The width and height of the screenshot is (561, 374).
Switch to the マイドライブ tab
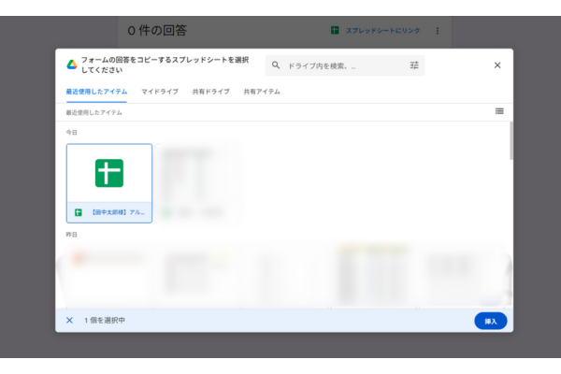(x=160, y=92)
